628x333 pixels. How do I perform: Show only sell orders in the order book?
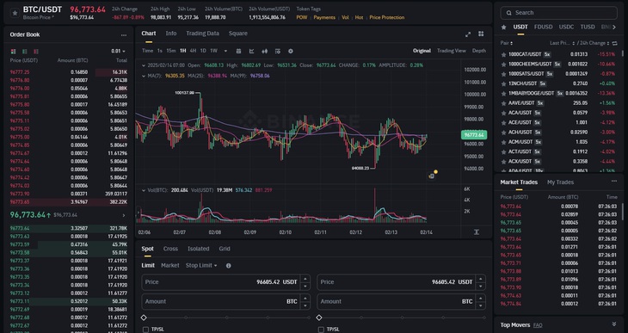tap(36, 52)
